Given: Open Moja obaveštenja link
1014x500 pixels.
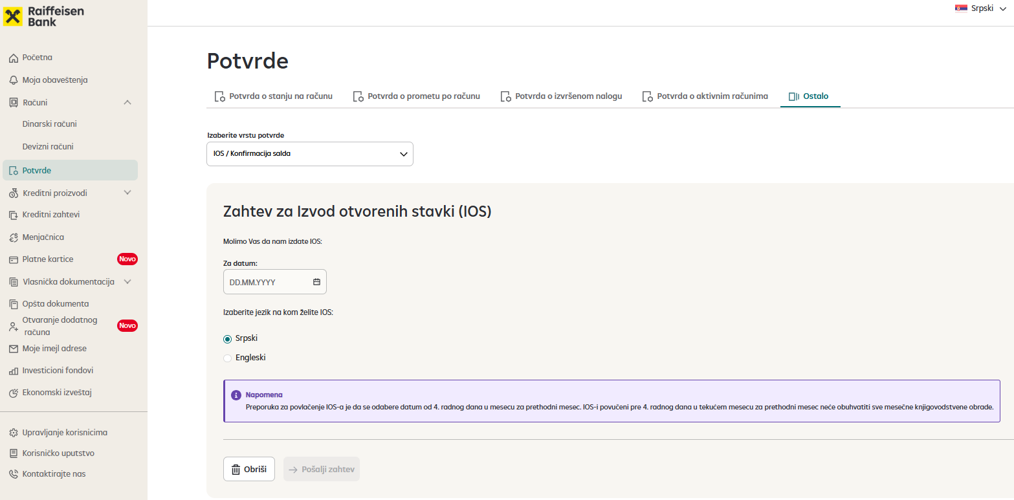Looking at the screenshot, I should [x=55, y=80].
